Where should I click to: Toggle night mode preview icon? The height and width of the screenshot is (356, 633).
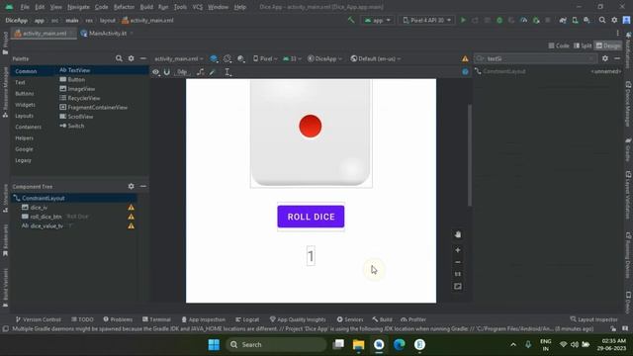tap(241, 59)
